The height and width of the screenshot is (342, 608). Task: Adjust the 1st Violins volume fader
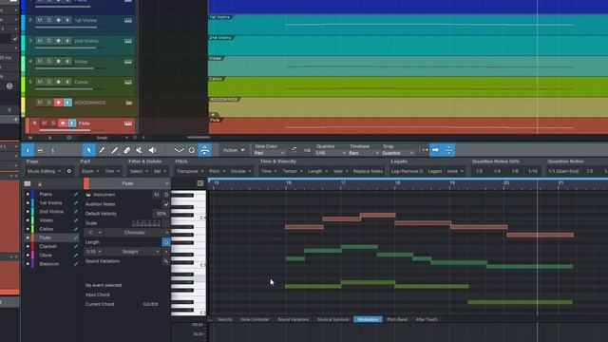(69, 28)
